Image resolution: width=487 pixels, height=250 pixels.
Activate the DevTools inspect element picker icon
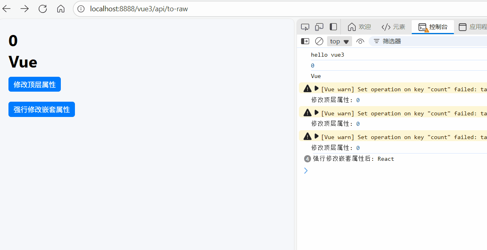tap(305, 27)
